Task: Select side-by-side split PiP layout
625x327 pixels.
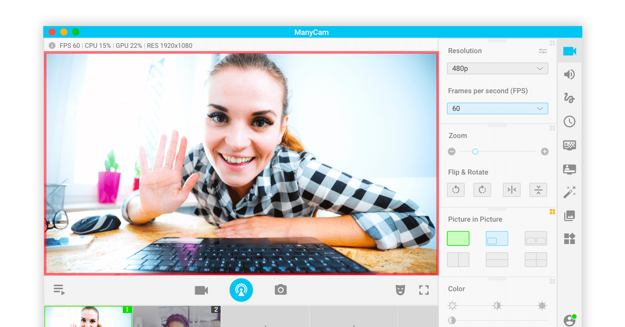Action: (458, 260)
